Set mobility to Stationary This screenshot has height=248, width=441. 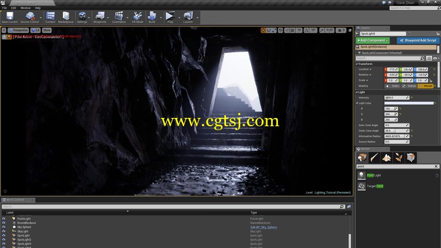(x=409, y=86)
